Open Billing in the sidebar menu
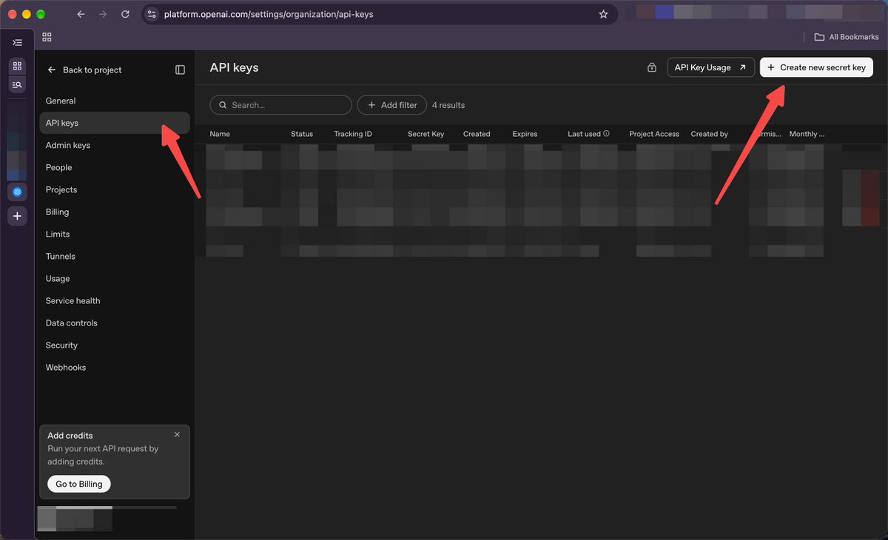 click(115, 212)
